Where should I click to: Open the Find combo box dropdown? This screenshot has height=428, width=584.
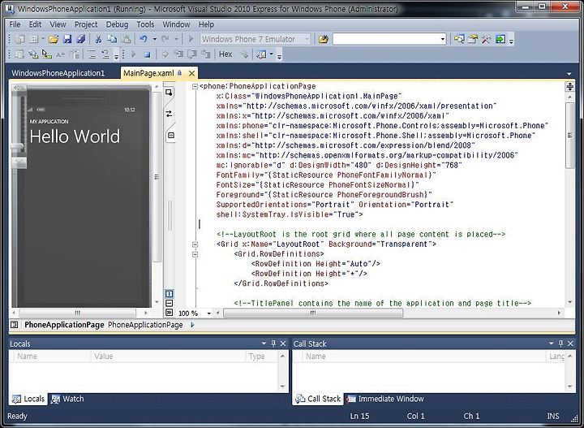click(x=443, y=39)
